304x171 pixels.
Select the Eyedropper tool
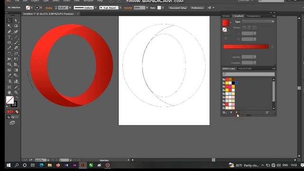coord(9,76)
